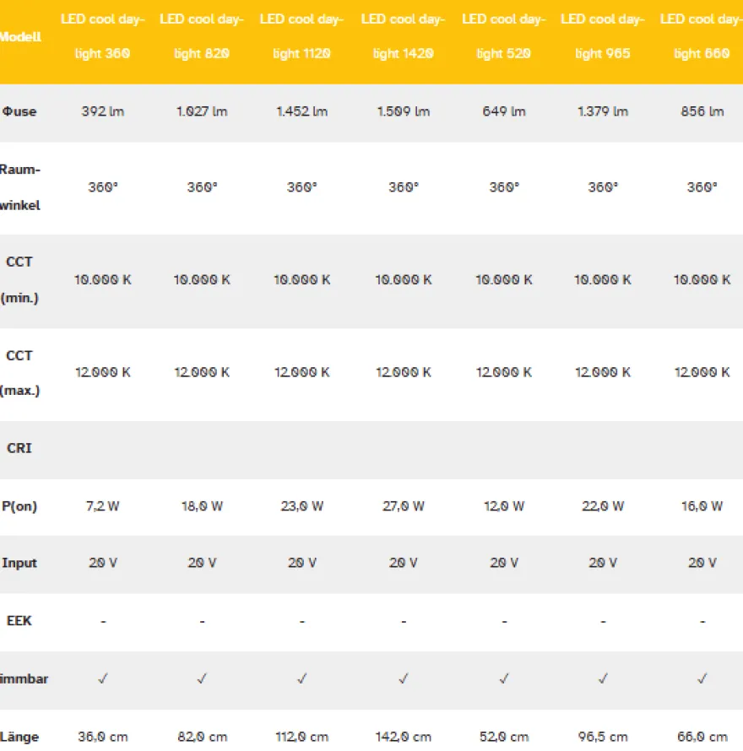The width and height of the screenshot is (743, 751).
Task: Select the '36,0 cm' length cell
Action: point(102,737)
